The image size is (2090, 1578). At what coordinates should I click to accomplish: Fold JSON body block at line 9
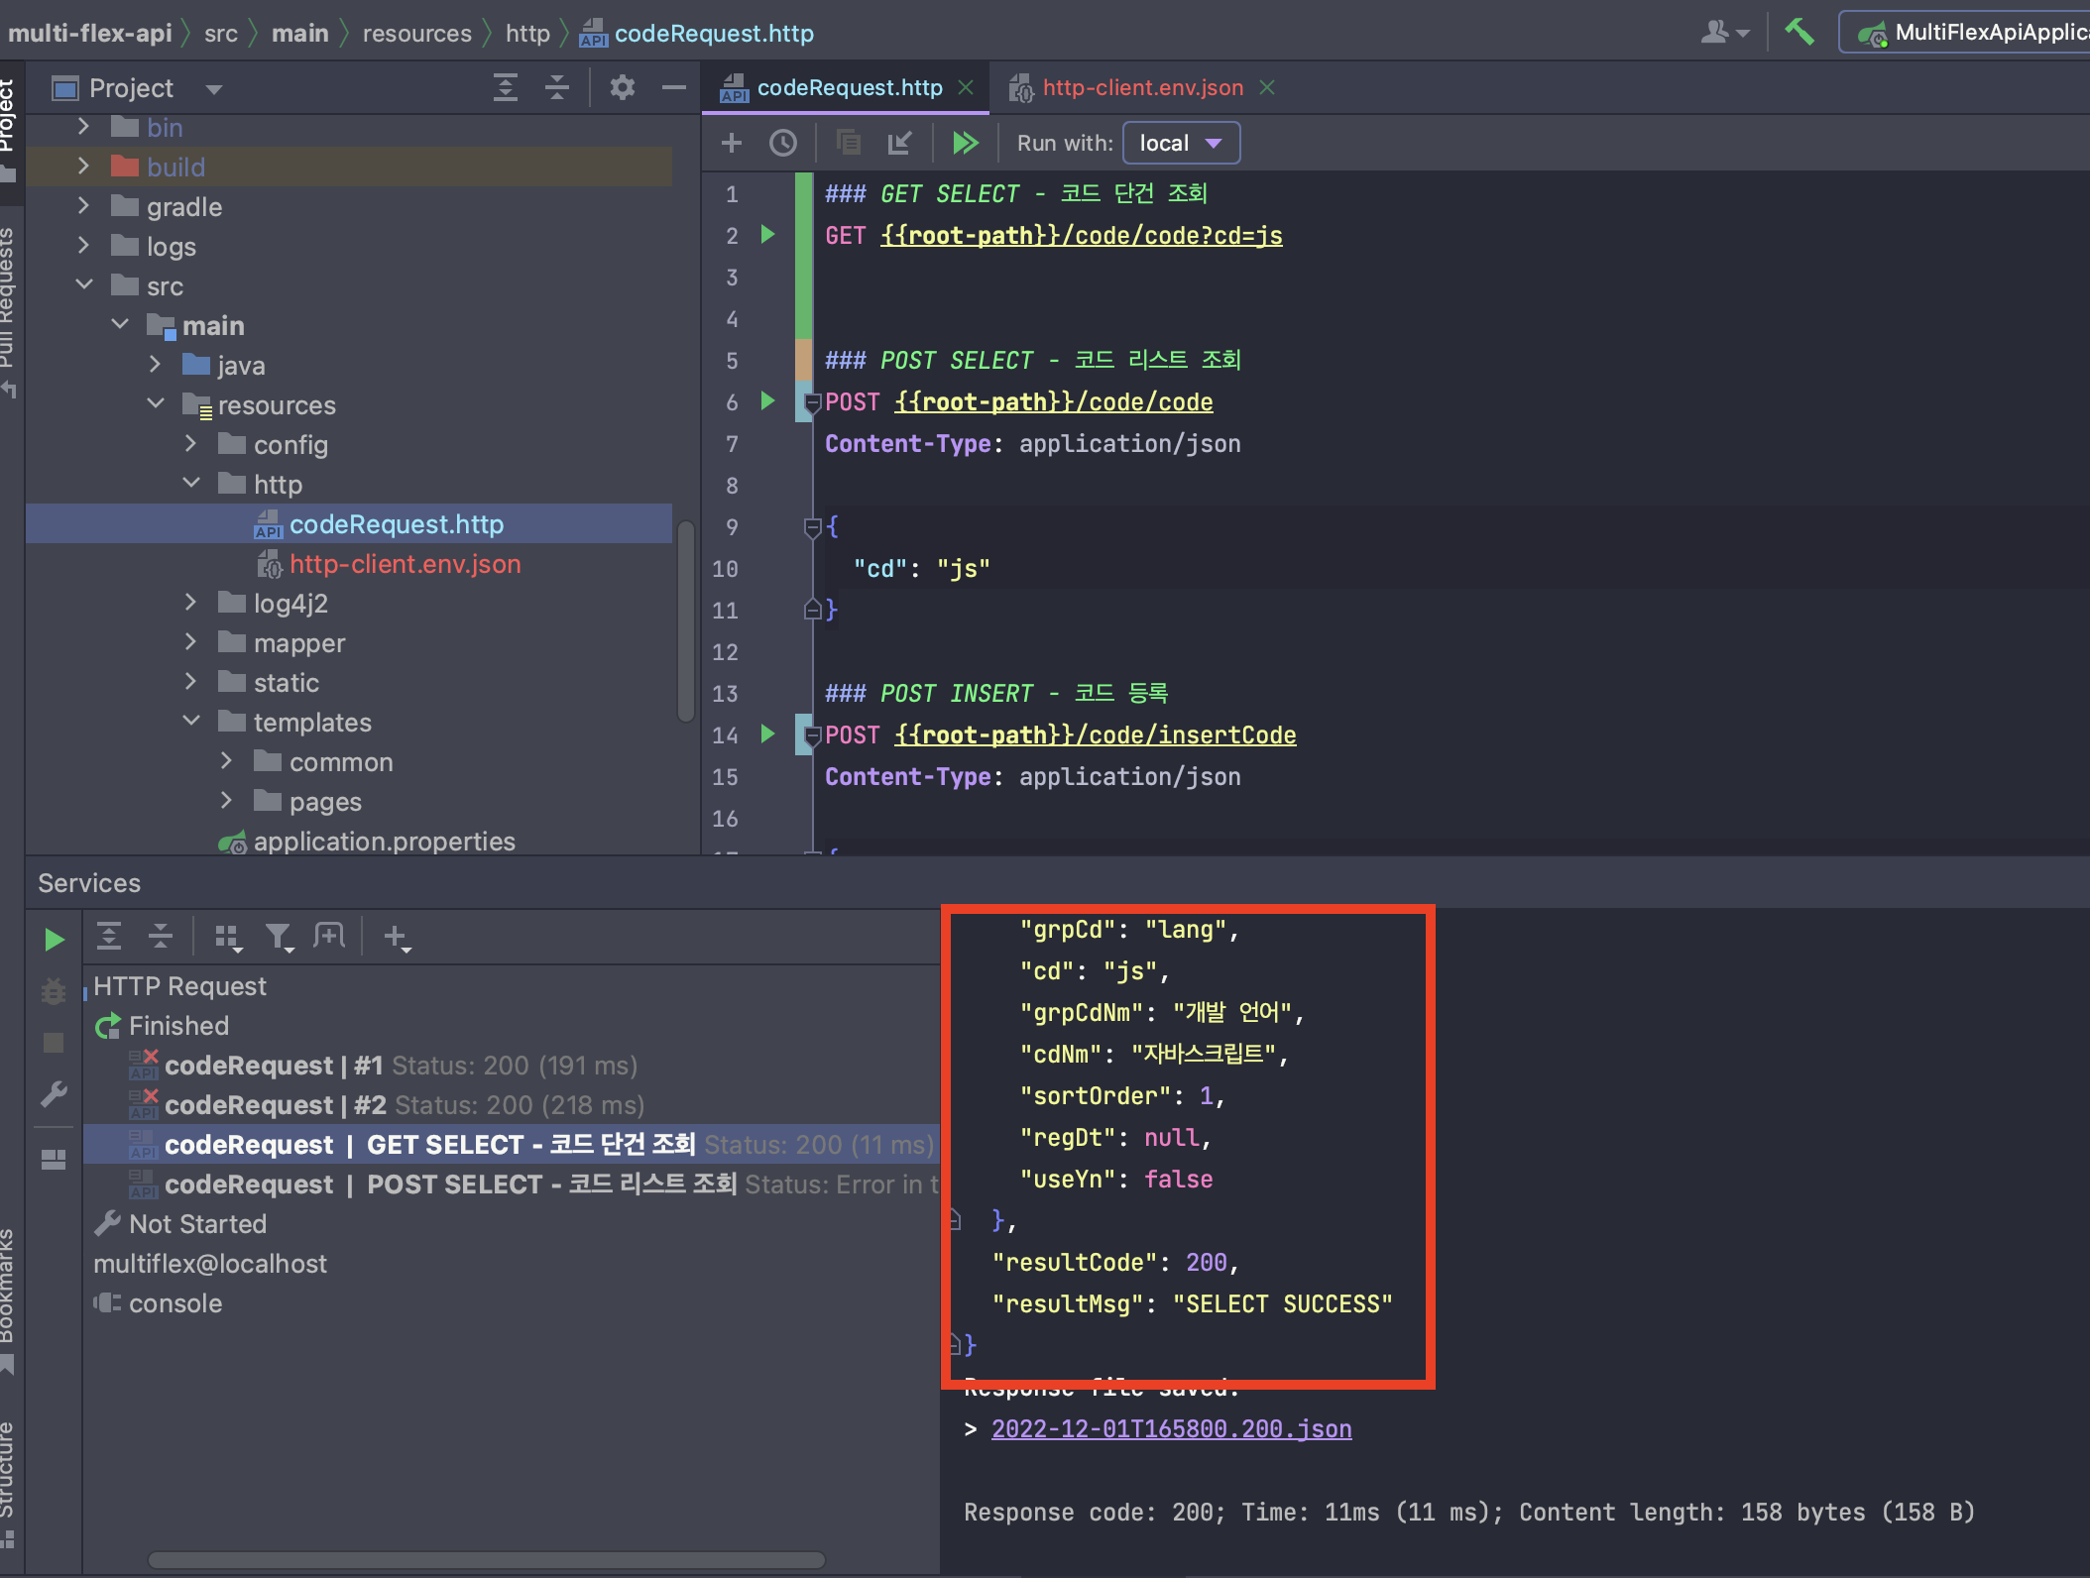(x=812, y=527)
